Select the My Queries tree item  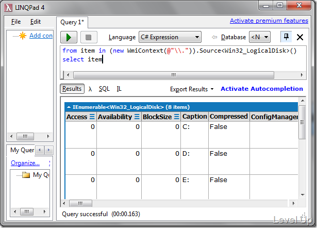coord(41,175)
